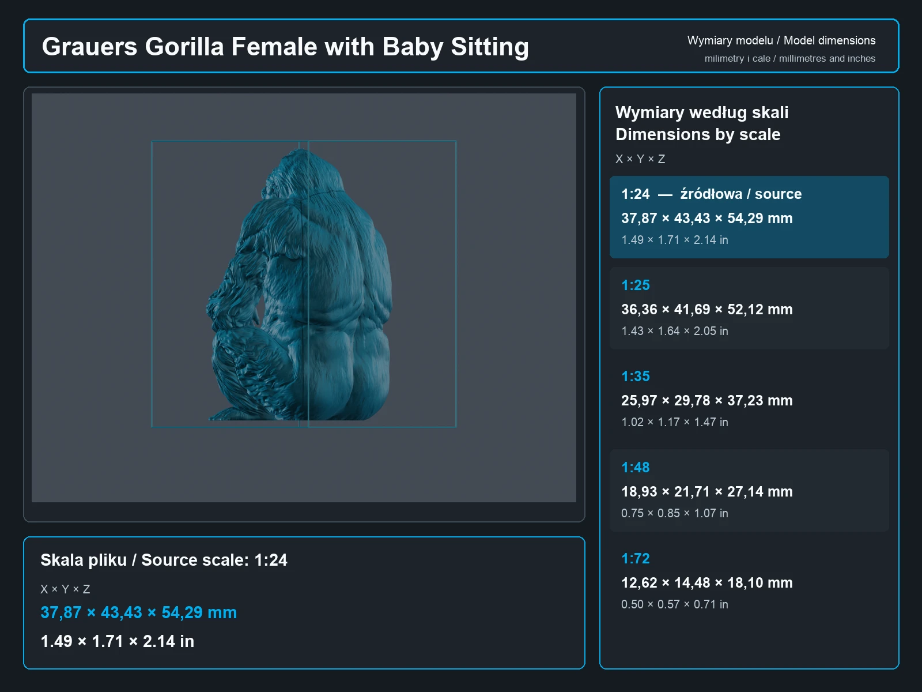Image resolution: width=922 pixels, height=692 pixels.
Task: Click the Skala pliku / Source scale: 1:24 heading
Action: (x=164, y=560)
